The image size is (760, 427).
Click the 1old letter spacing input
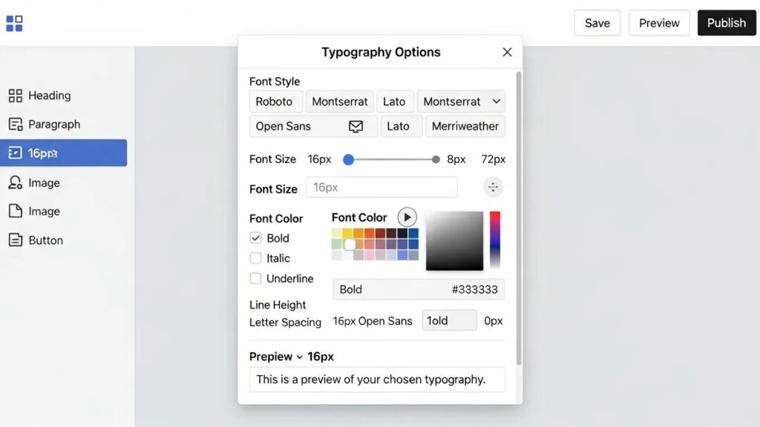pyautogui.click(x=449, y=320)
